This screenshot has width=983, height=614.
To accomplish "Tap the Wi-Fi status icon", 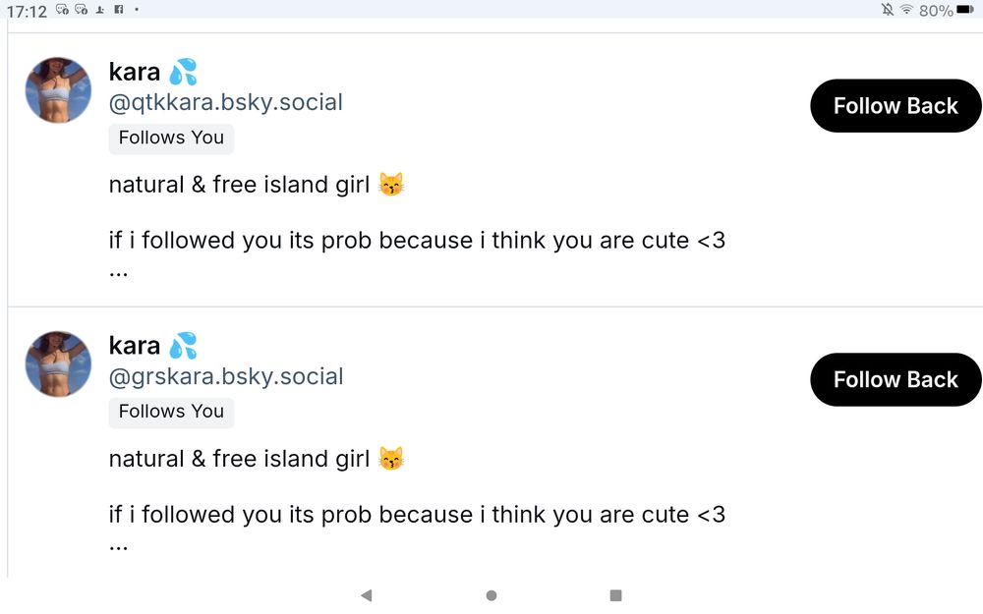I will pos(906,10).
